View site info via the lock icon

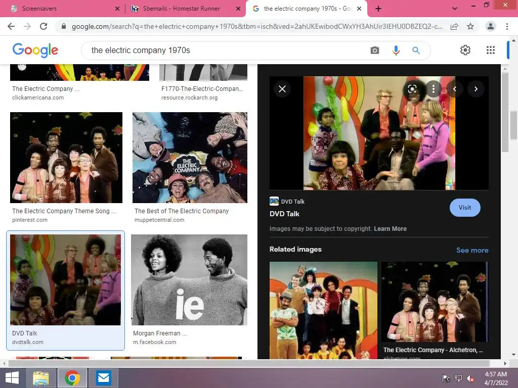click(64, 26)
